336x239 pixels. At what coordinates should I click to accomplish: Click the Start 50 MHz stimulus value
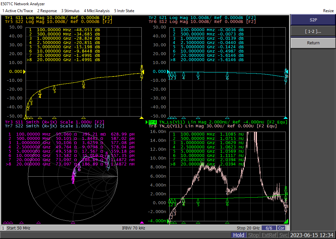point(18,228)
